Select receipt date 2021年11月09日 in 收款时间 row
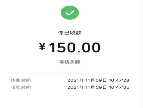 tap(87, 87)
